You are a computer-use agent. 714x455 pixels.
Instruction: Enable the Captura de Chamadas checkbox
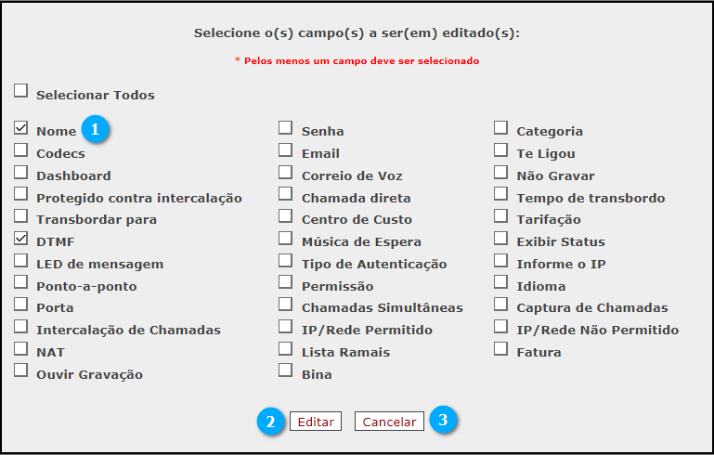500,305
